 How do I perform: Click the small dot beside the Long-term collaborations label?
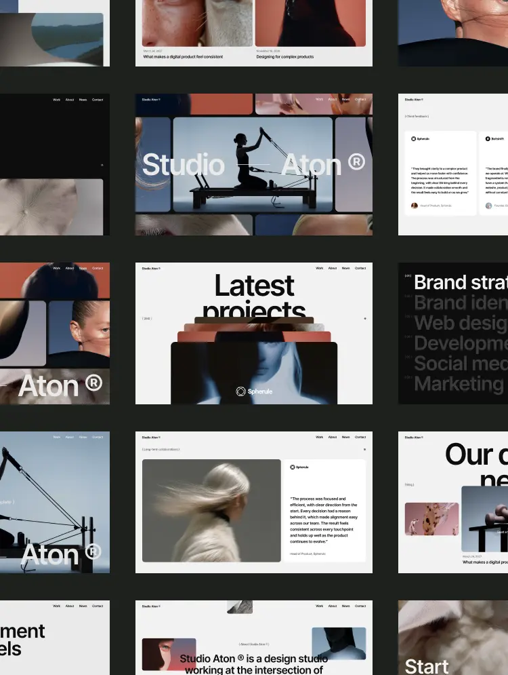[365, 449]
